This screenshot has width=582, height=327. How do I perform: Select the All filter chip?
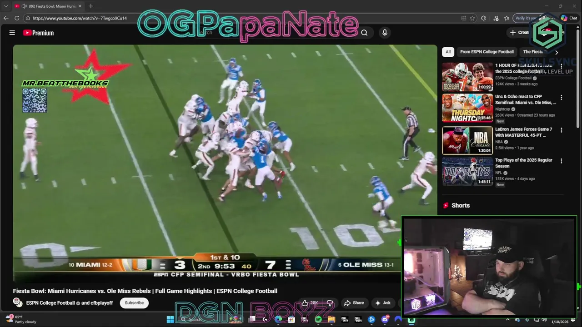[448, 52]
